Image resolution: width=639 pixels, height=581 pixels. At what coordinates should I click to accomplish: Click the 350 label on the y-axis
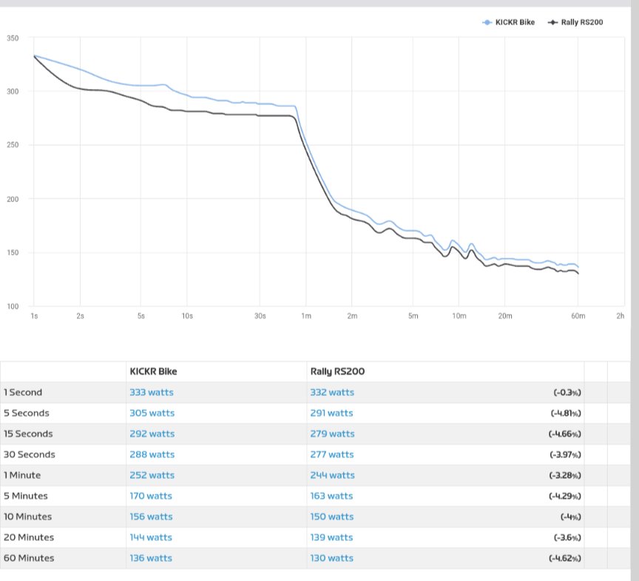(13, 38)
